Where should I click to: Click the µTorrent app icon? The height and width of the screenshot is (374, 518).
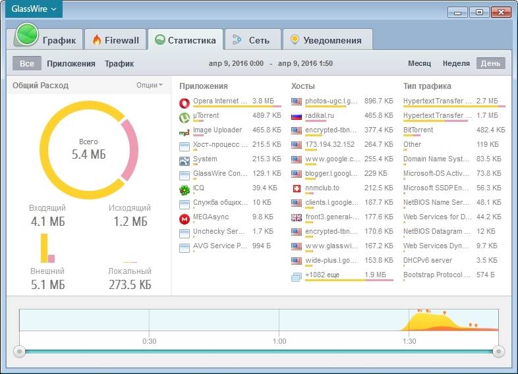(x=185, y=117)
